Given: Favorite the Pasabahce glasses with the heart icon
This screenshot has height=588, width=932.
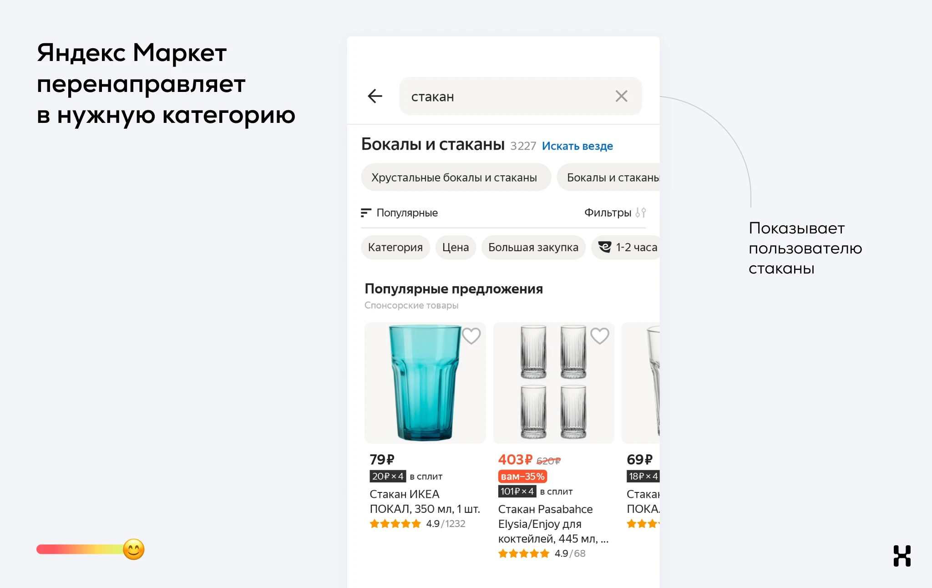Looking at the screenshot, I should point(599,336).
